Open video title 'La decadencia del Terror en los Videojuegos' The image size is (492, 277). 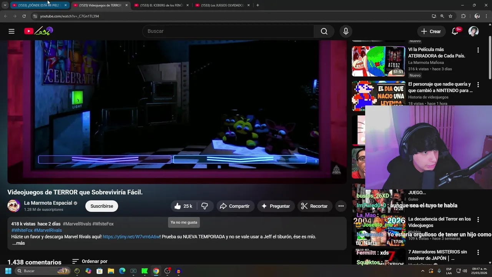[x=439, y=222]
